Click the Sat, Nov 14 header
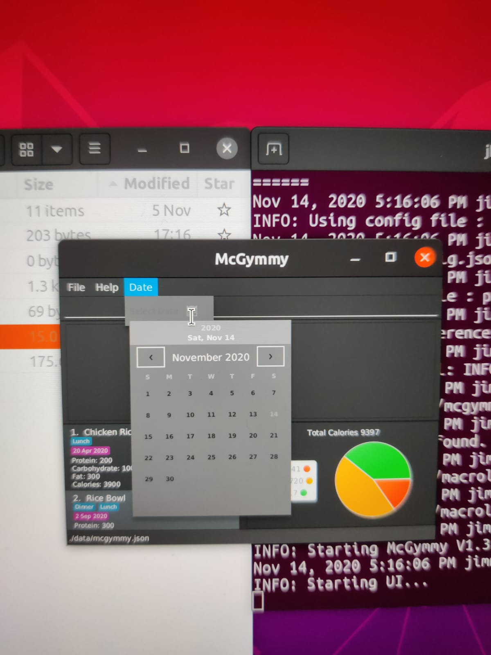Screen dimensions: 491x655 (x=211, y=338)
